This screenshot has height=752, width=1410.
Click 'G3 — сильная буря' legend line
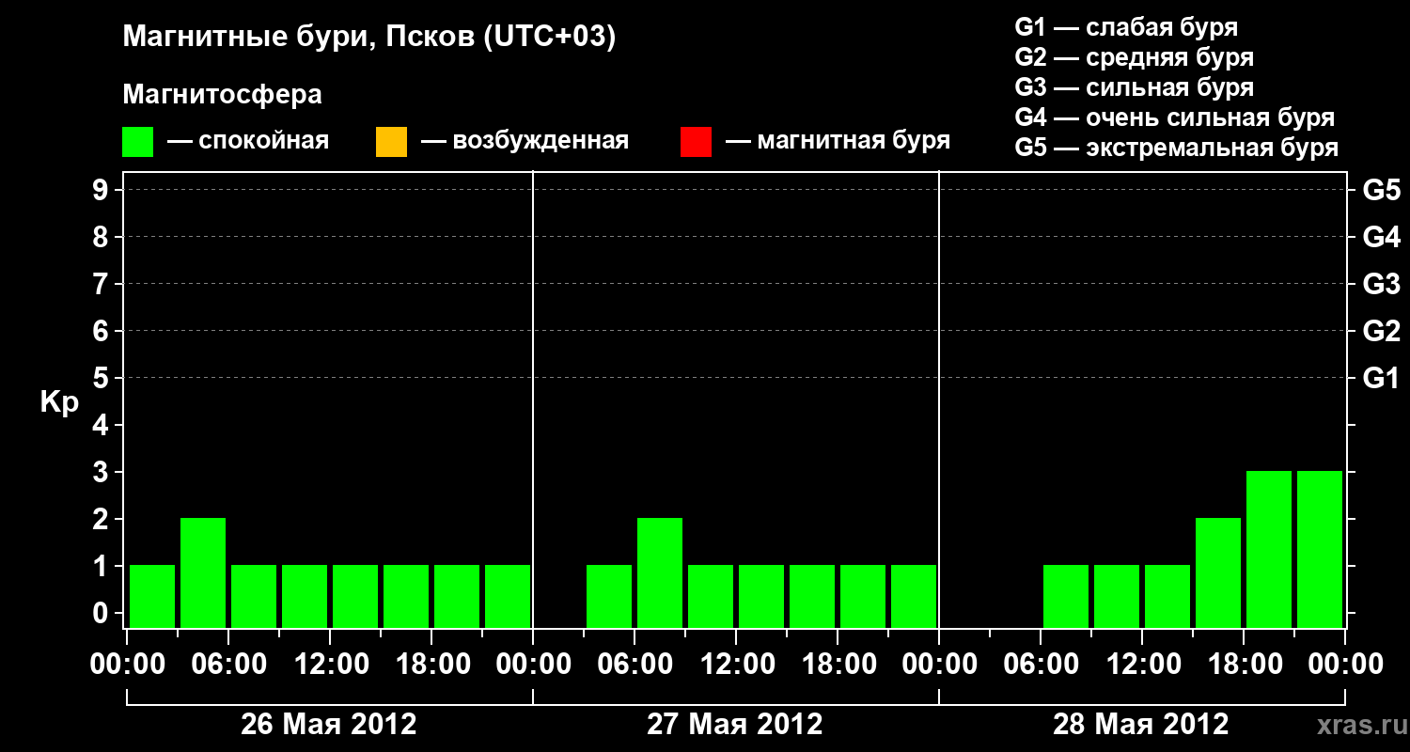1135,87
